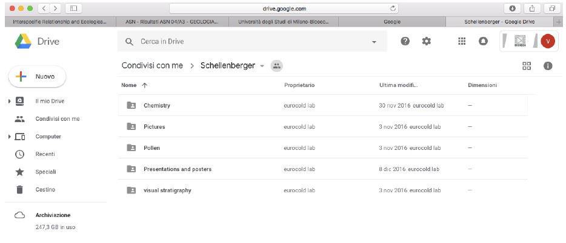The height and width of the screenshot is (243, 566).
Task: Click the Dimensioni column header
Action: tap(482, 85)
